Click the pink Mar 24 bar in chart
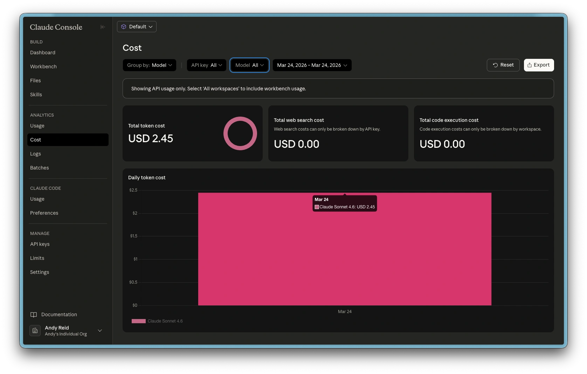The width and height of the screenshot is (587, 374). pyautogui.click(x=345, y=259)
